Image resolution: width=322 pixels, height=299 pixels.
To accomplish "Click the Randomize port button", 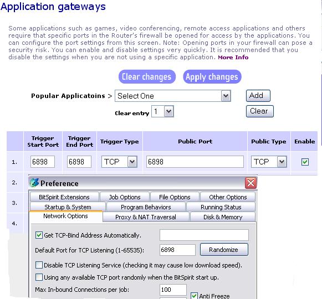I will pyautogui.click(x=224, y=250).
